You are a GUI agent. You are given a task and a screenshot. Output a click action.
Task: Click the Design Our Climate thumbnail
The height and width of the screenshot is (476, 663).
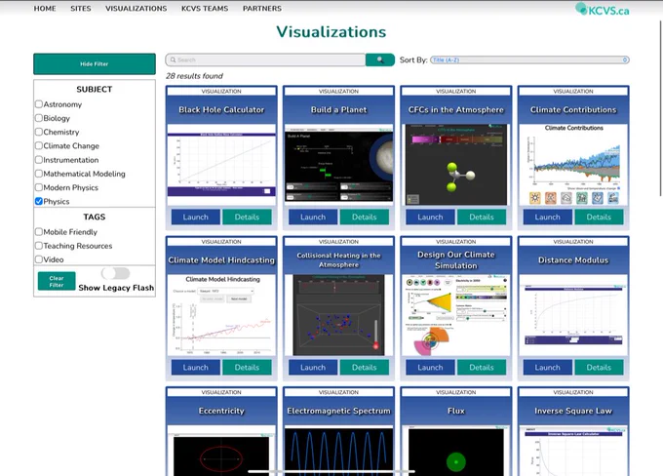[456, 315]
